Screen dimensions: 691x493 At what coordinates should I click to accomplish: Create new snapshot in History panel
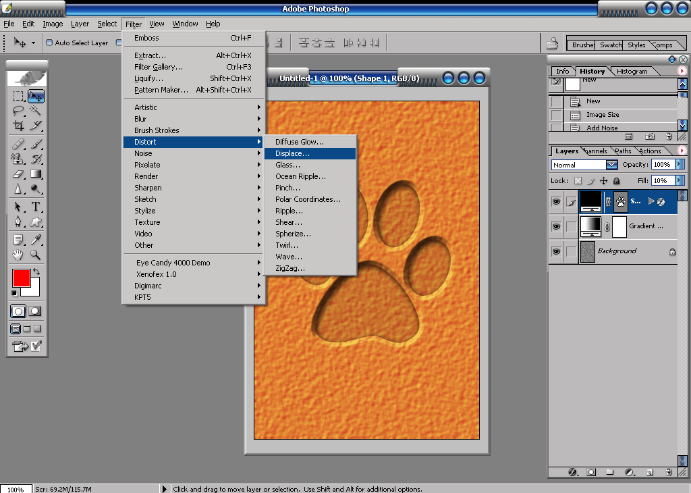[650, 136]
